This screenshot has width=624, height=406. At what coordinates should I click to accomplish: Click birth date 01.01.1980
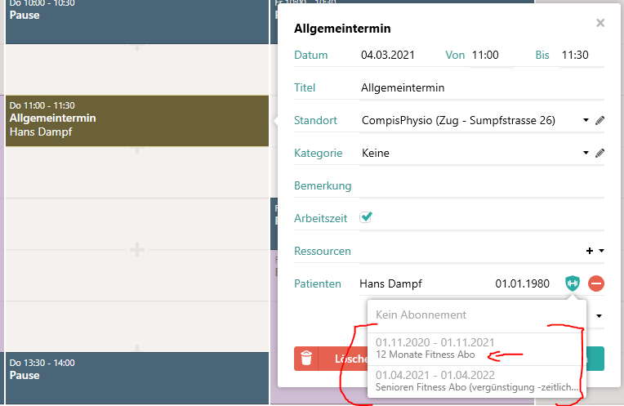522,283
